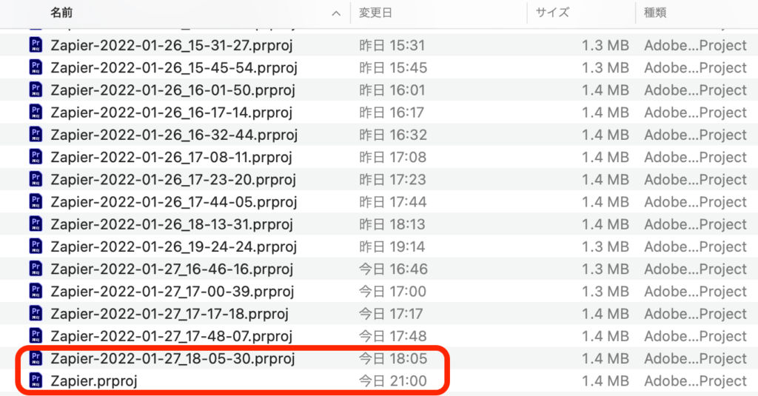This screenshot has height=396, width=758.
Task: Click the Pr icon of Zapier-2022-01-26_18-13-31.prproj
Action: pyautogui.click(x=36, y=224)
